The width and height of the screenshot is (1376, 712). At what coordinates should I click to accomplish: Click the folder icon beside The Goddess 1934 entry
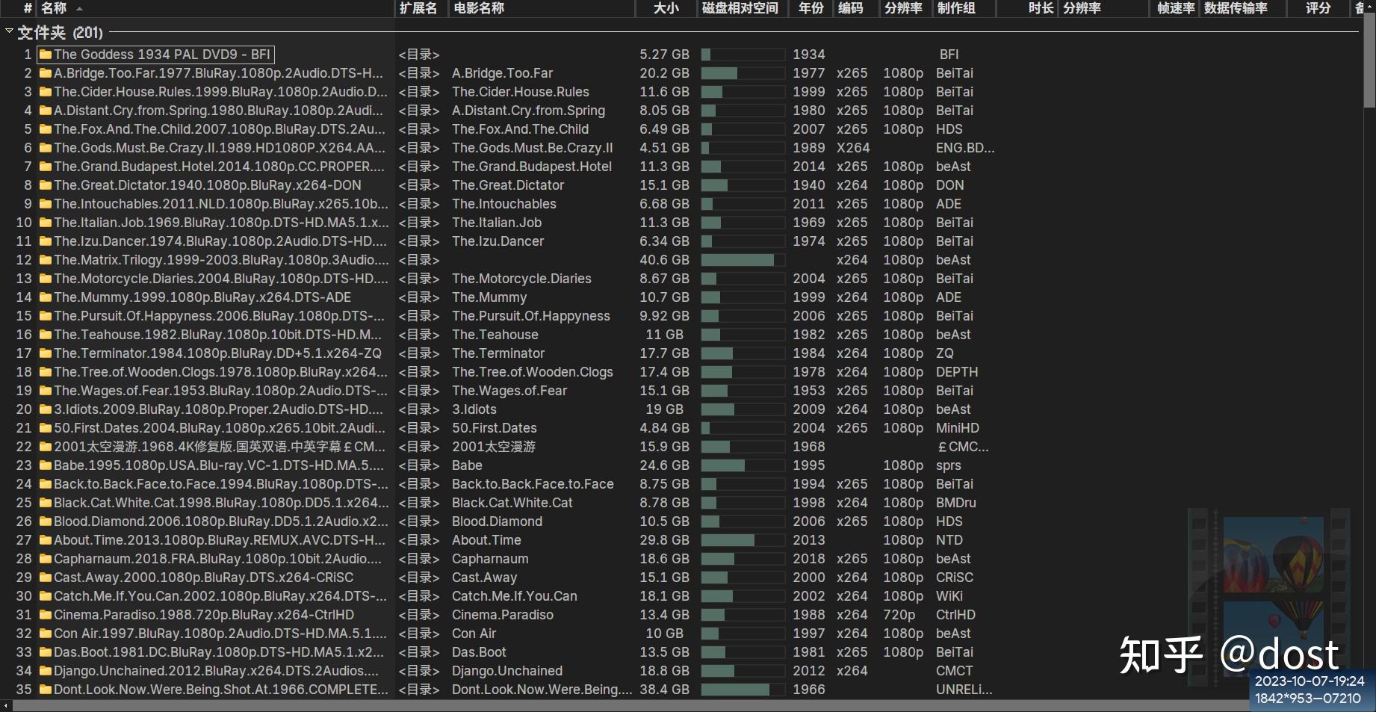click(x=46, y=54)
